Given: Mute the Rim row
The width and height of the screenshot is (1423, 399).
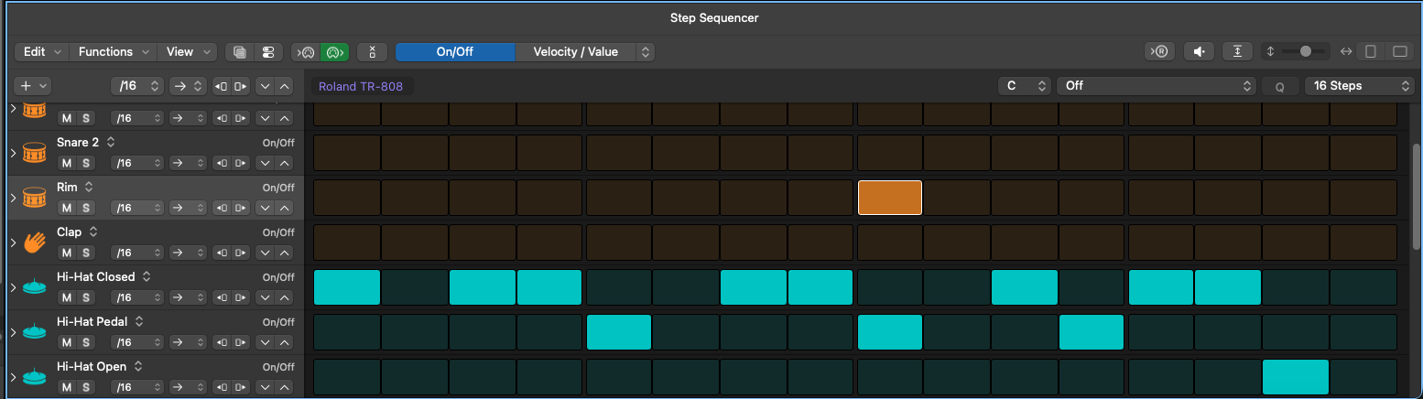Looking at the screenshot, I should click(66, 208).
